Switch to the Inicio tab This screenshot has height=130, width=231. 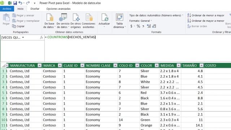click(20, 9)
